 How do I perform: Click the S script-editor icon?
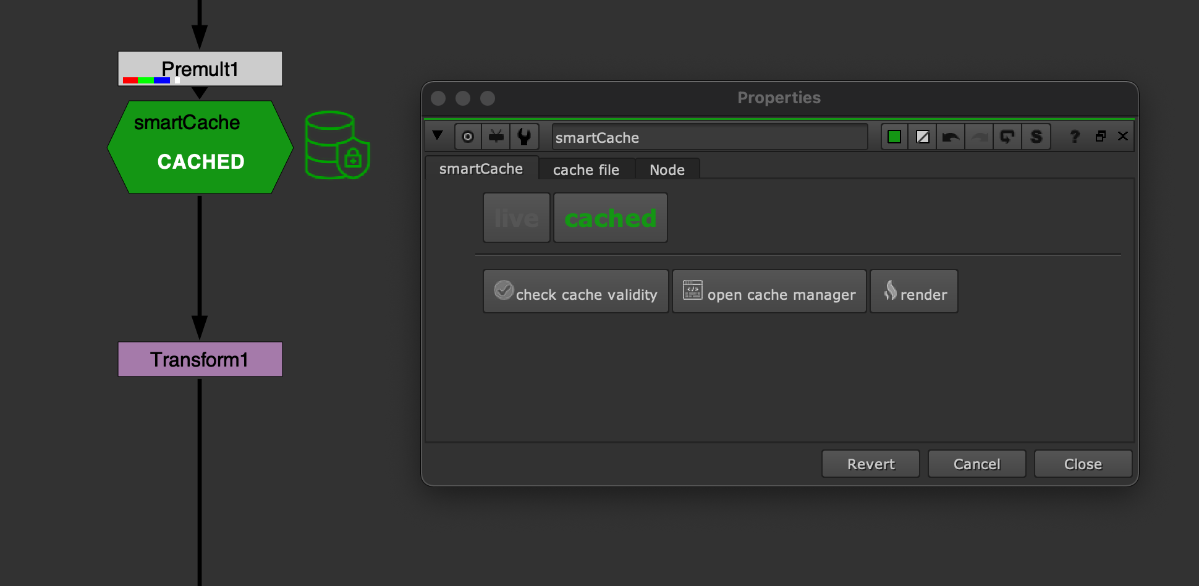click(x=1036, y=137)
